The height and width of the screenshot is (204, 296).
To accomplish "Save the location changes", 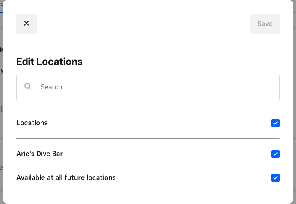I will (x=265, y=24).
